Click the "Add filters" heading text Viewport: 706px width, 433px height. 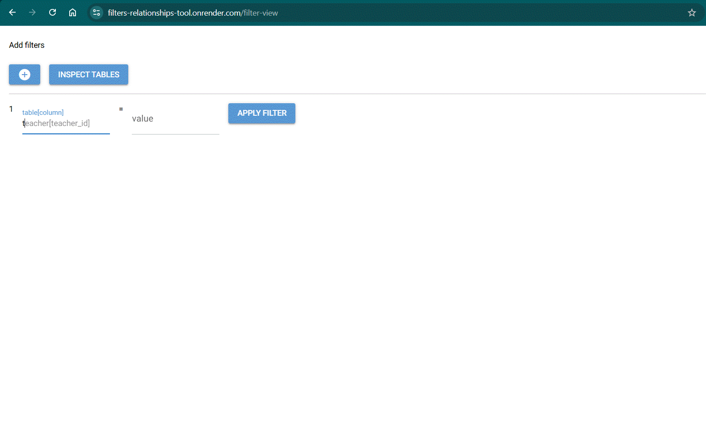tap(27, 45)
